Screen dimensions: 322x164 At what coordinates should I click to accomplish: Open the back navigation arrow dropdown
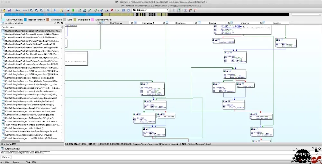tap(19, 10)
